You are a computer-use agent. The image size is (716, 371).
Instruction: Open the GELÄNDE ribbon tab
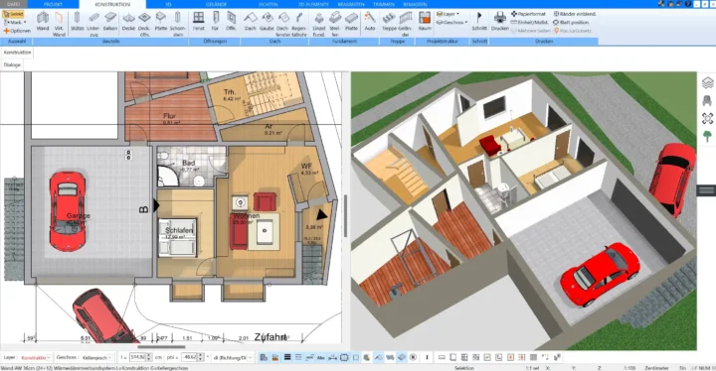point(216,4)
